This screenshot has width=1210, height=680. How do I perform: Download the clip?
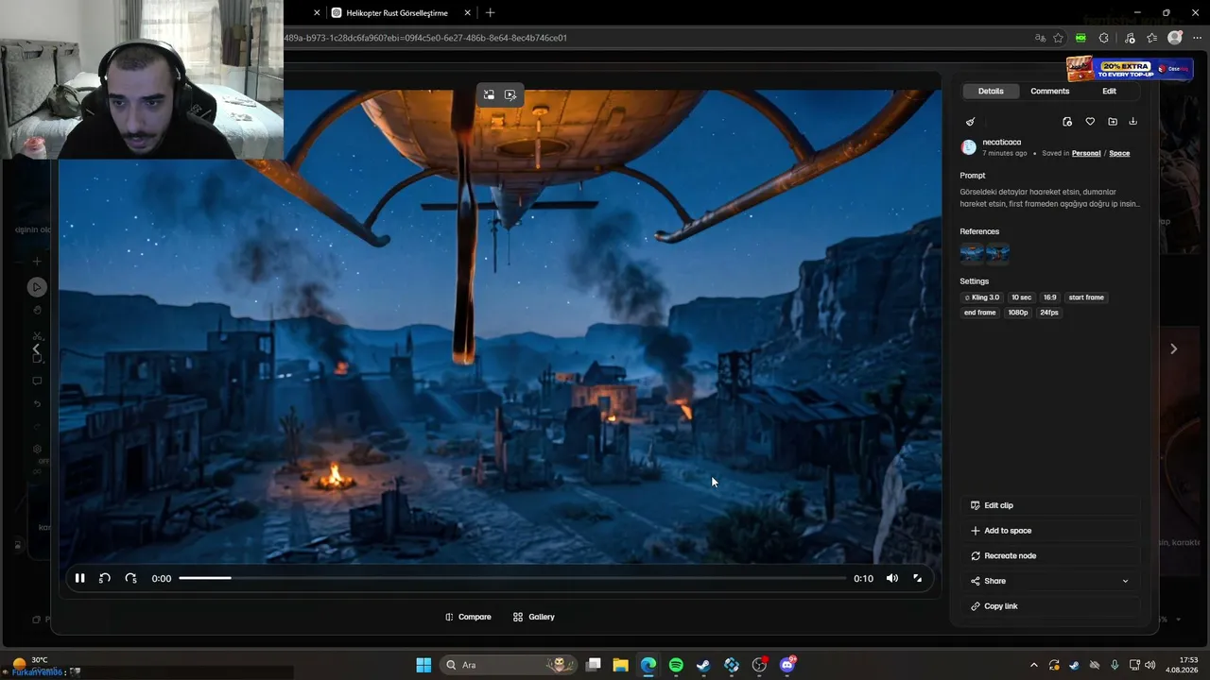click(1133, 122)
